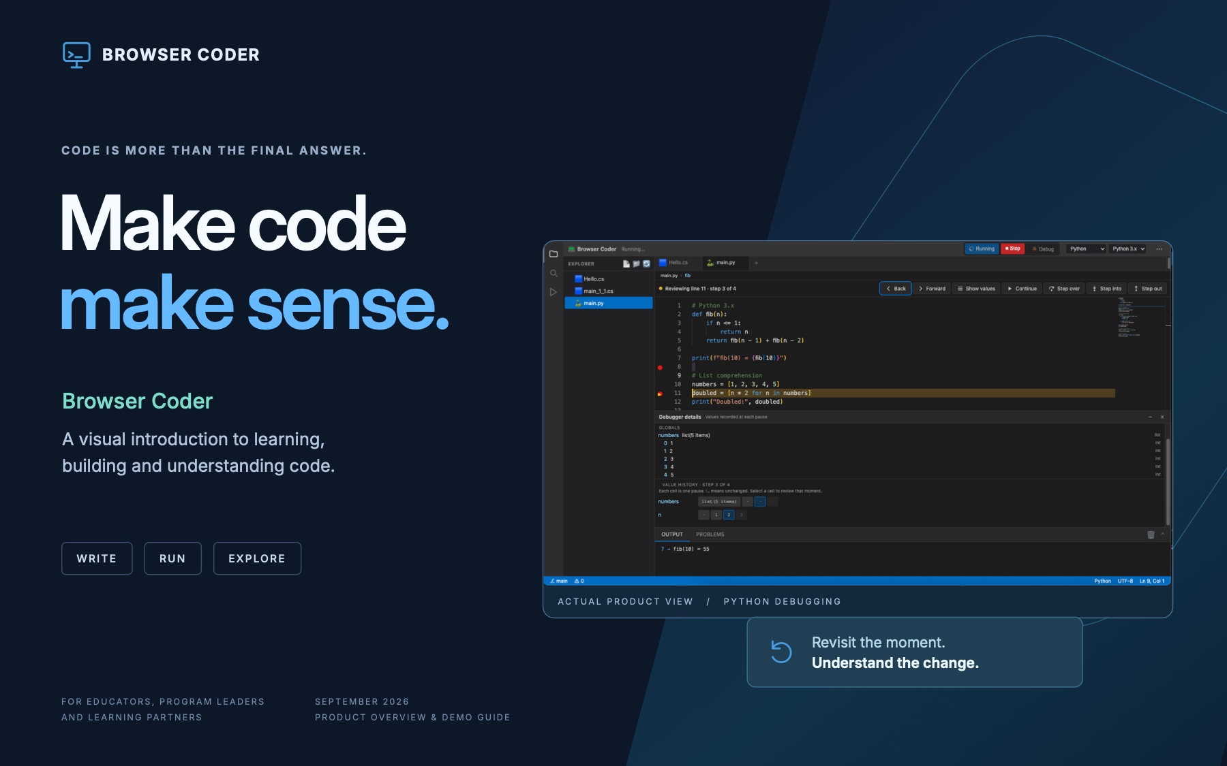Collapse the output panel with the chevron
The width and height of the screenshot is (1227, 766).
tap(1163, 534)
